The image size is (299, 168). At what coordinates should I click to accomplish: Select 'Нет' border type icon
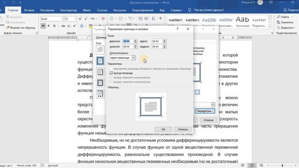click(x=100, y=50)
